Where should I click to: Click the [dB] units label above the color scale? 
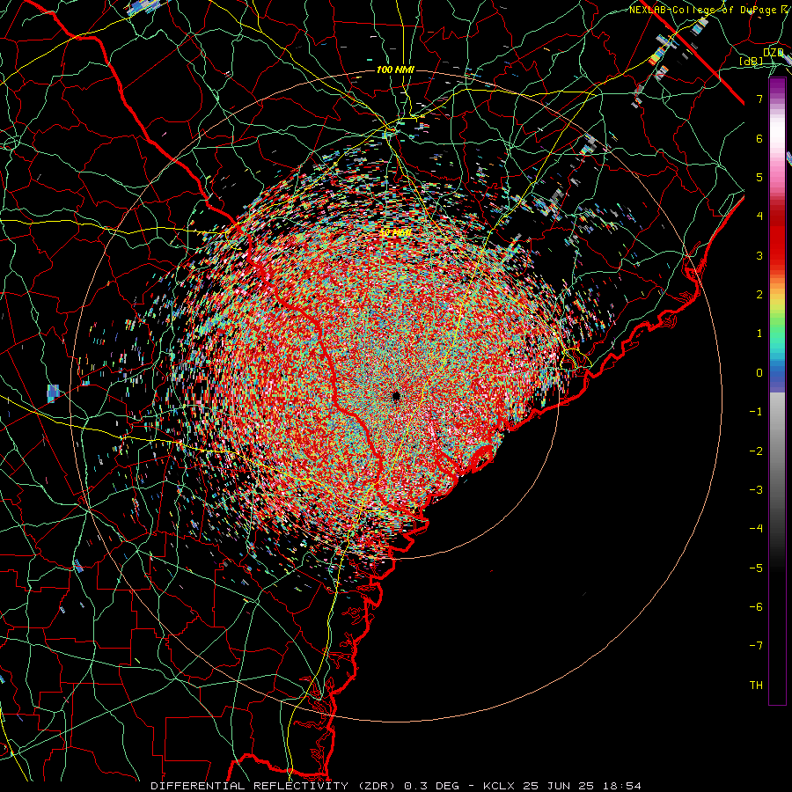(752, 61)
